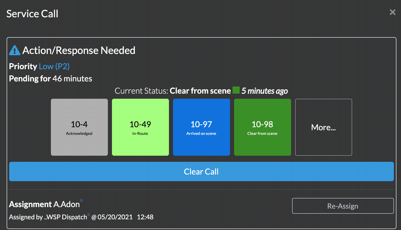Select the Action/Response Needed section
The image size is (401, 230).
coord(79,50)
